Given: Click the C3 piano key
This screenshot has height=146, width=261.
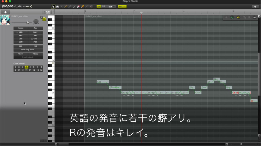Looking at the screenshot, I should tap(51, 93).
